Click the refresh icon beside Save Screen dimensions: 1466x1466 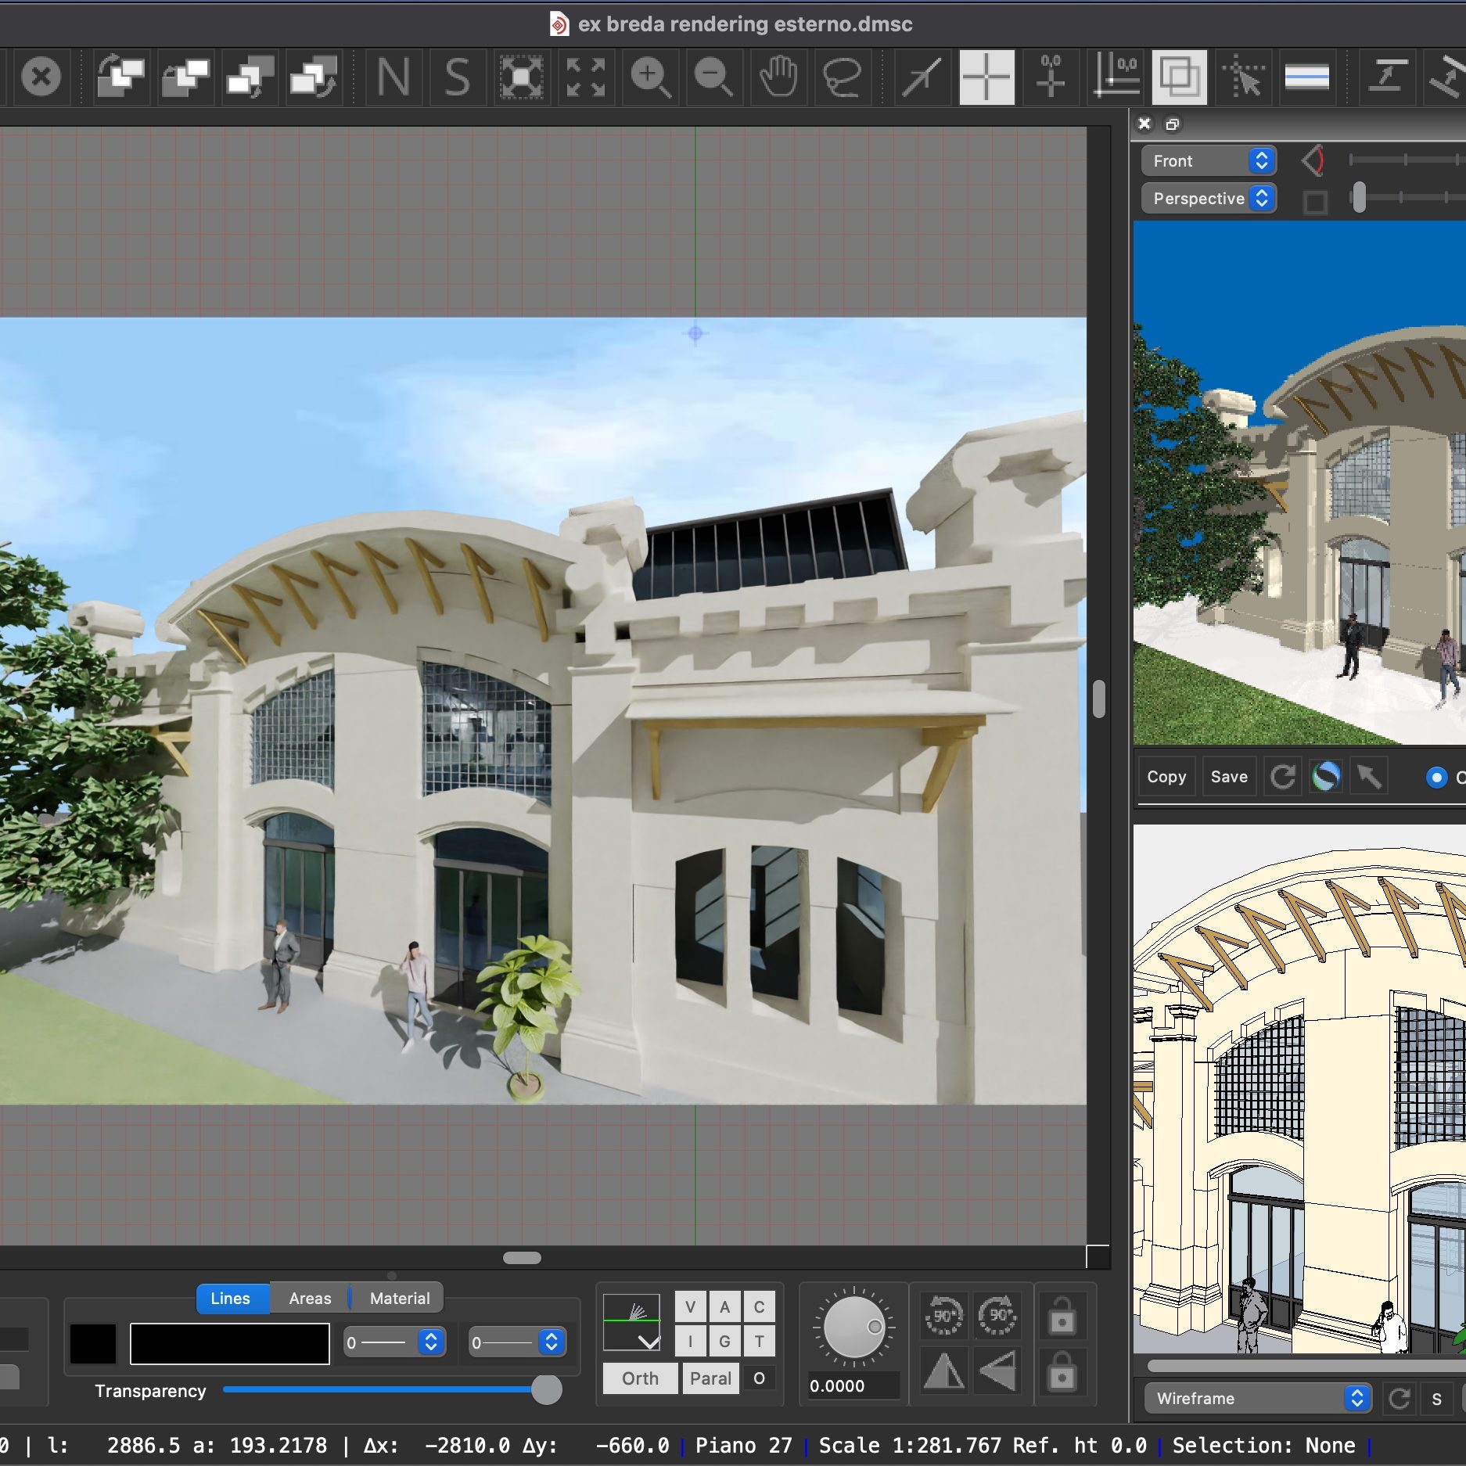point(1283,777)
